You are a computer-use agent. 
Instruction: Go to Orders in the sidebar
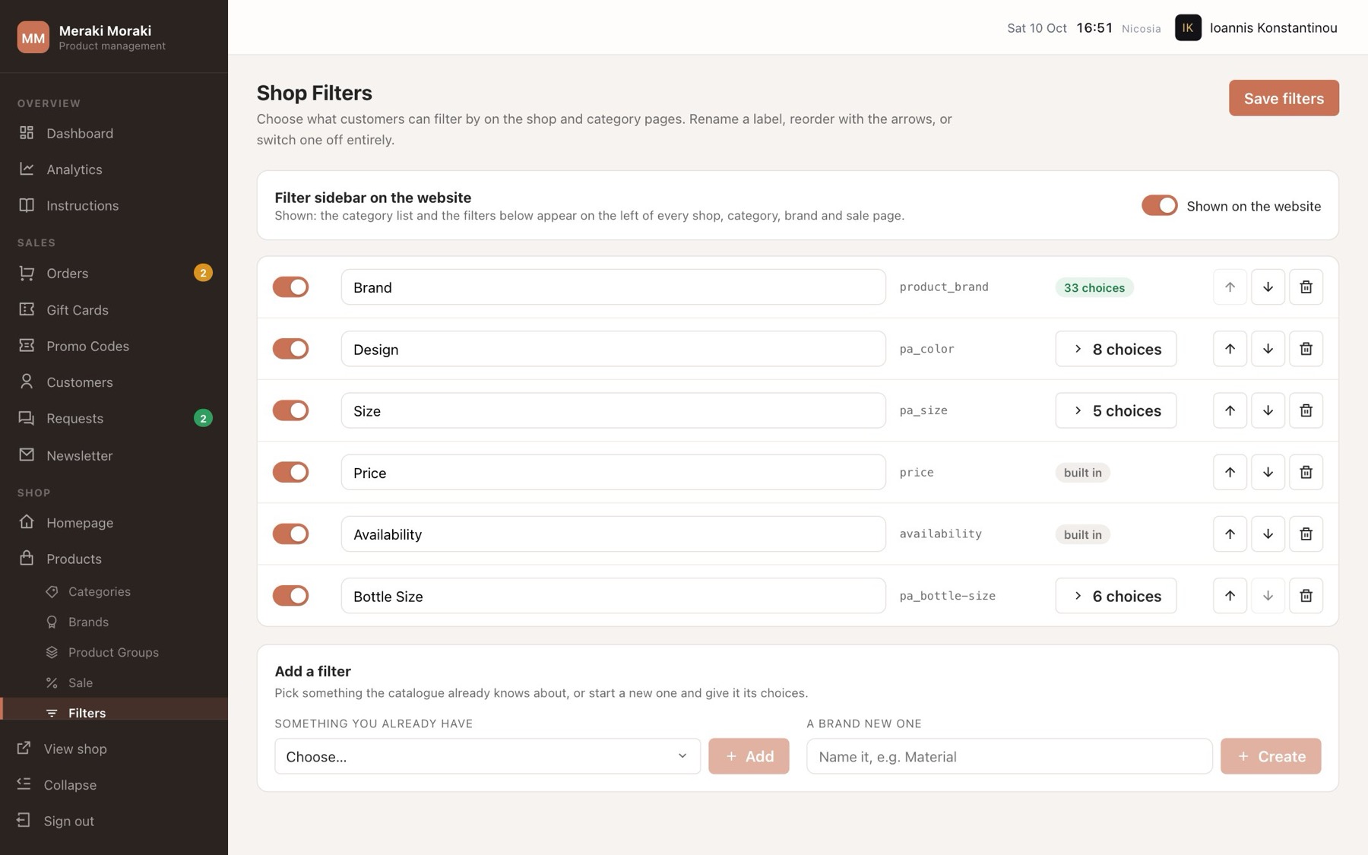click(x=114, y=273)
